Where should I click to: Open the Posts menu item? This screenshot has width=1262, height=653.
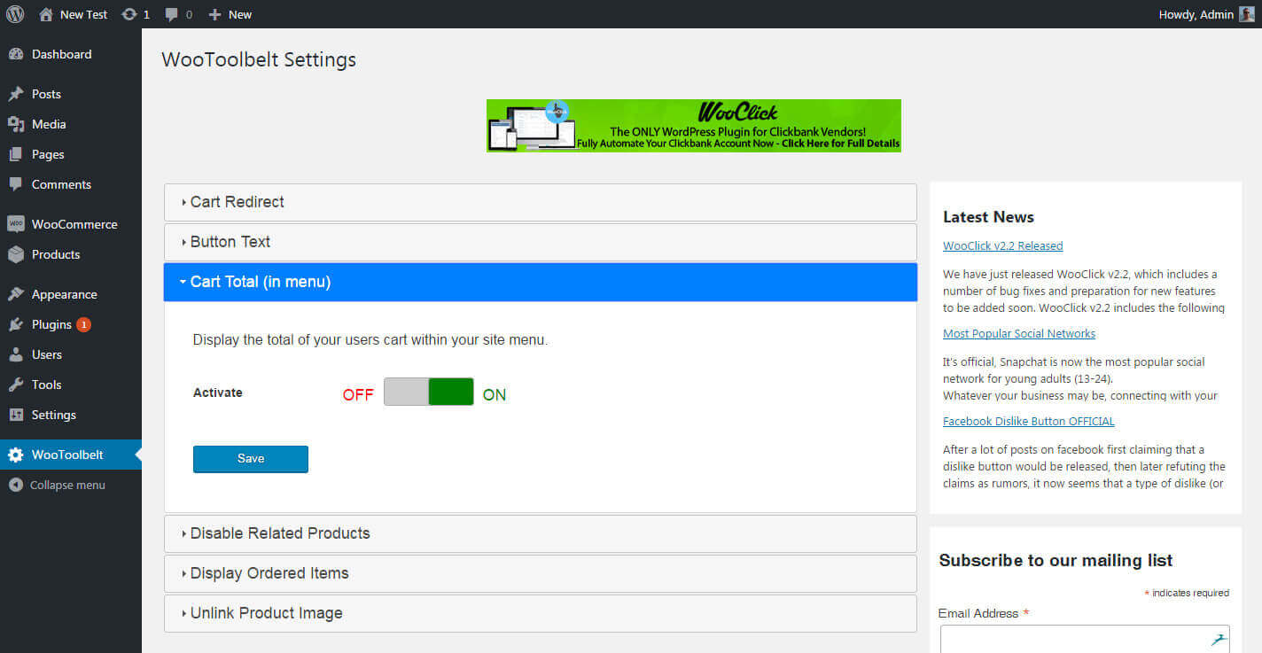pyautogui.click(x=71, y=94)
